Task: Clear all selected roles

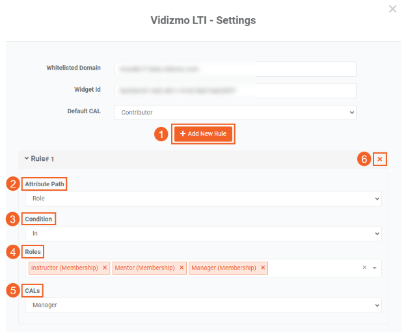Action: point(364,268)
